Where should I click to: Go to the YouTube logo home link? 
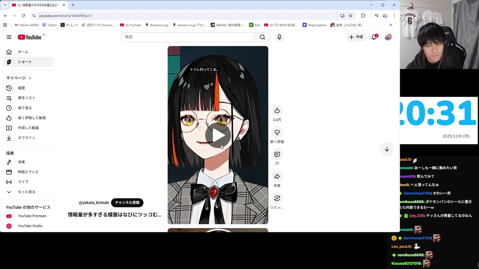[30, 37]
